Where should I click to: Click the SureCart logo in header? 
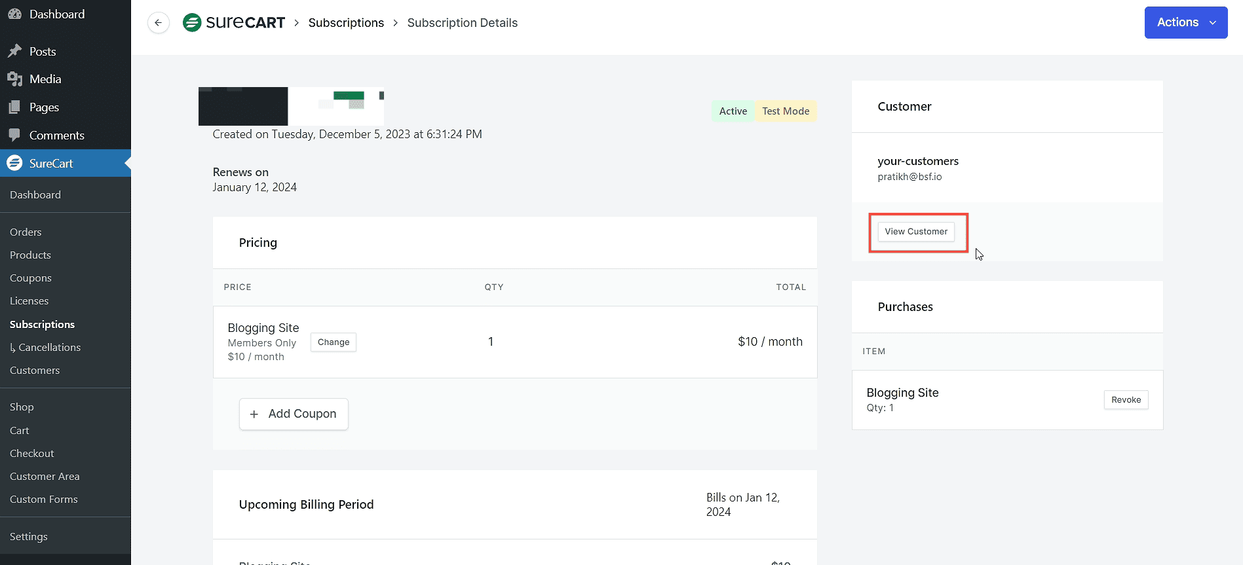[x=234, y=23]
